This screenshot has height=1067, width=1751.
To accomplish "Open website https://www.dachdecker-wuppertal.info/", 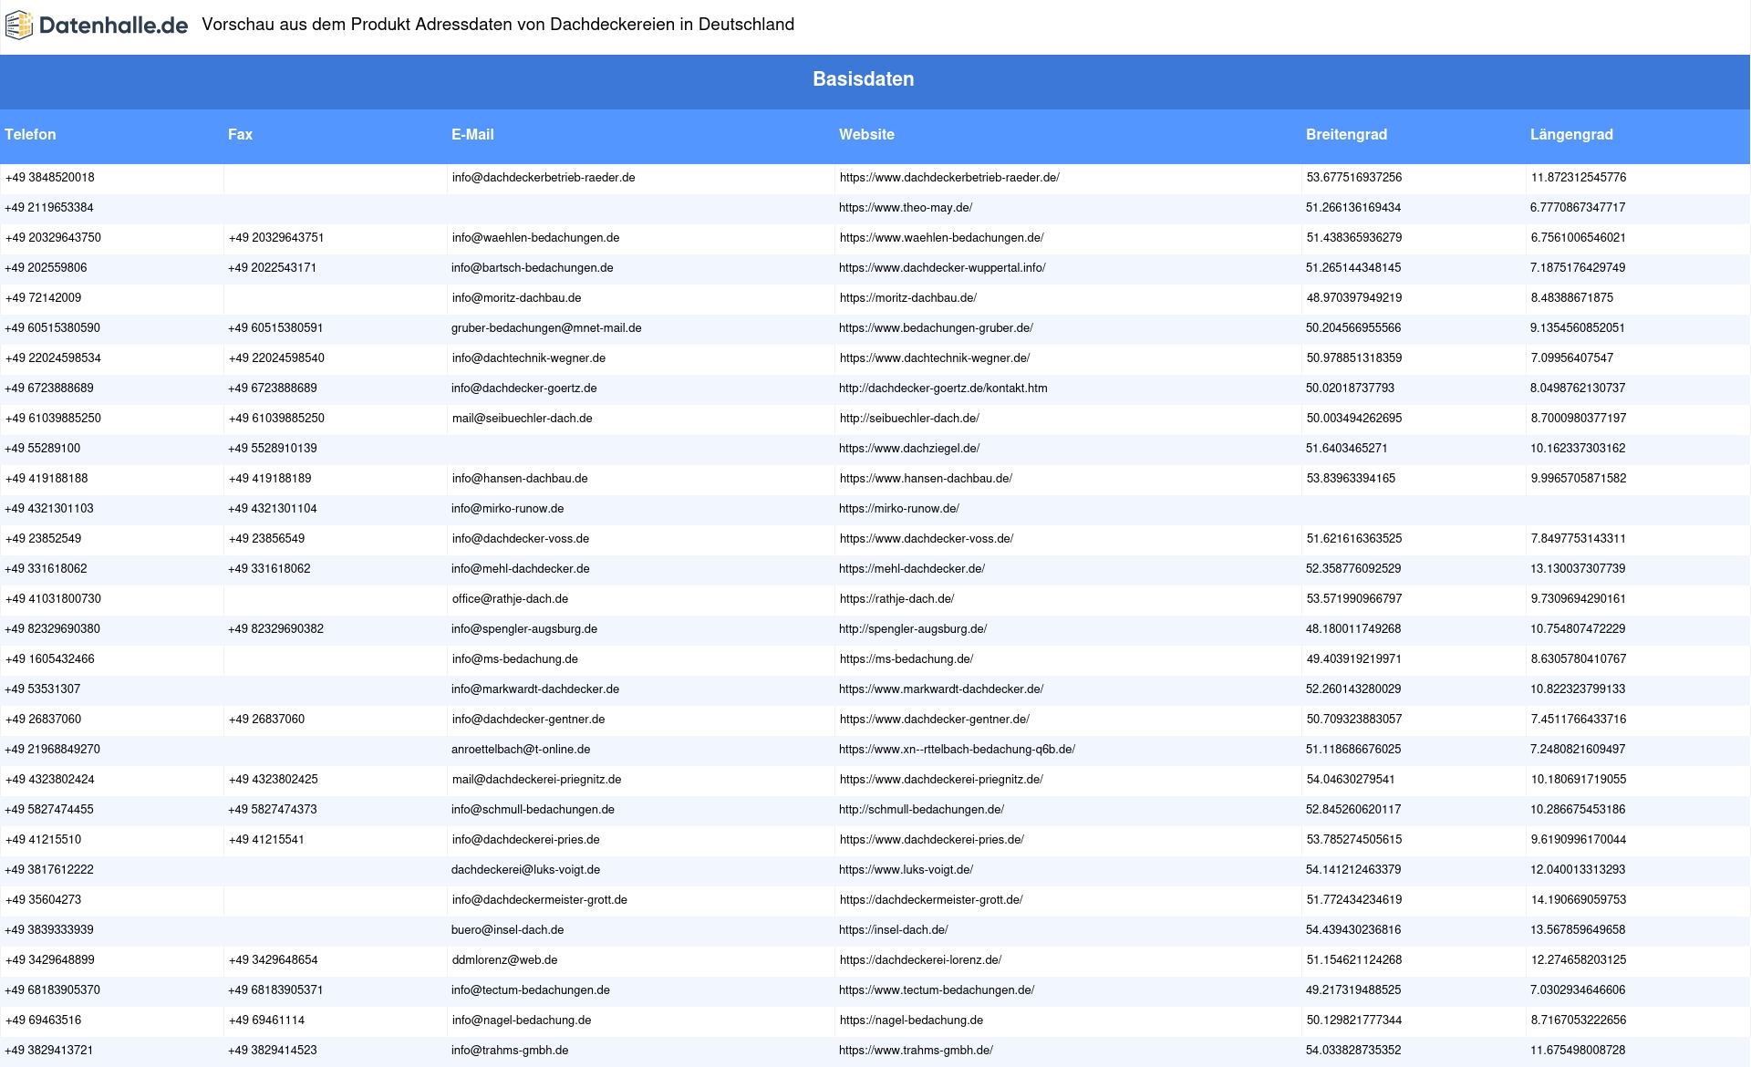I will coord(942,268).
